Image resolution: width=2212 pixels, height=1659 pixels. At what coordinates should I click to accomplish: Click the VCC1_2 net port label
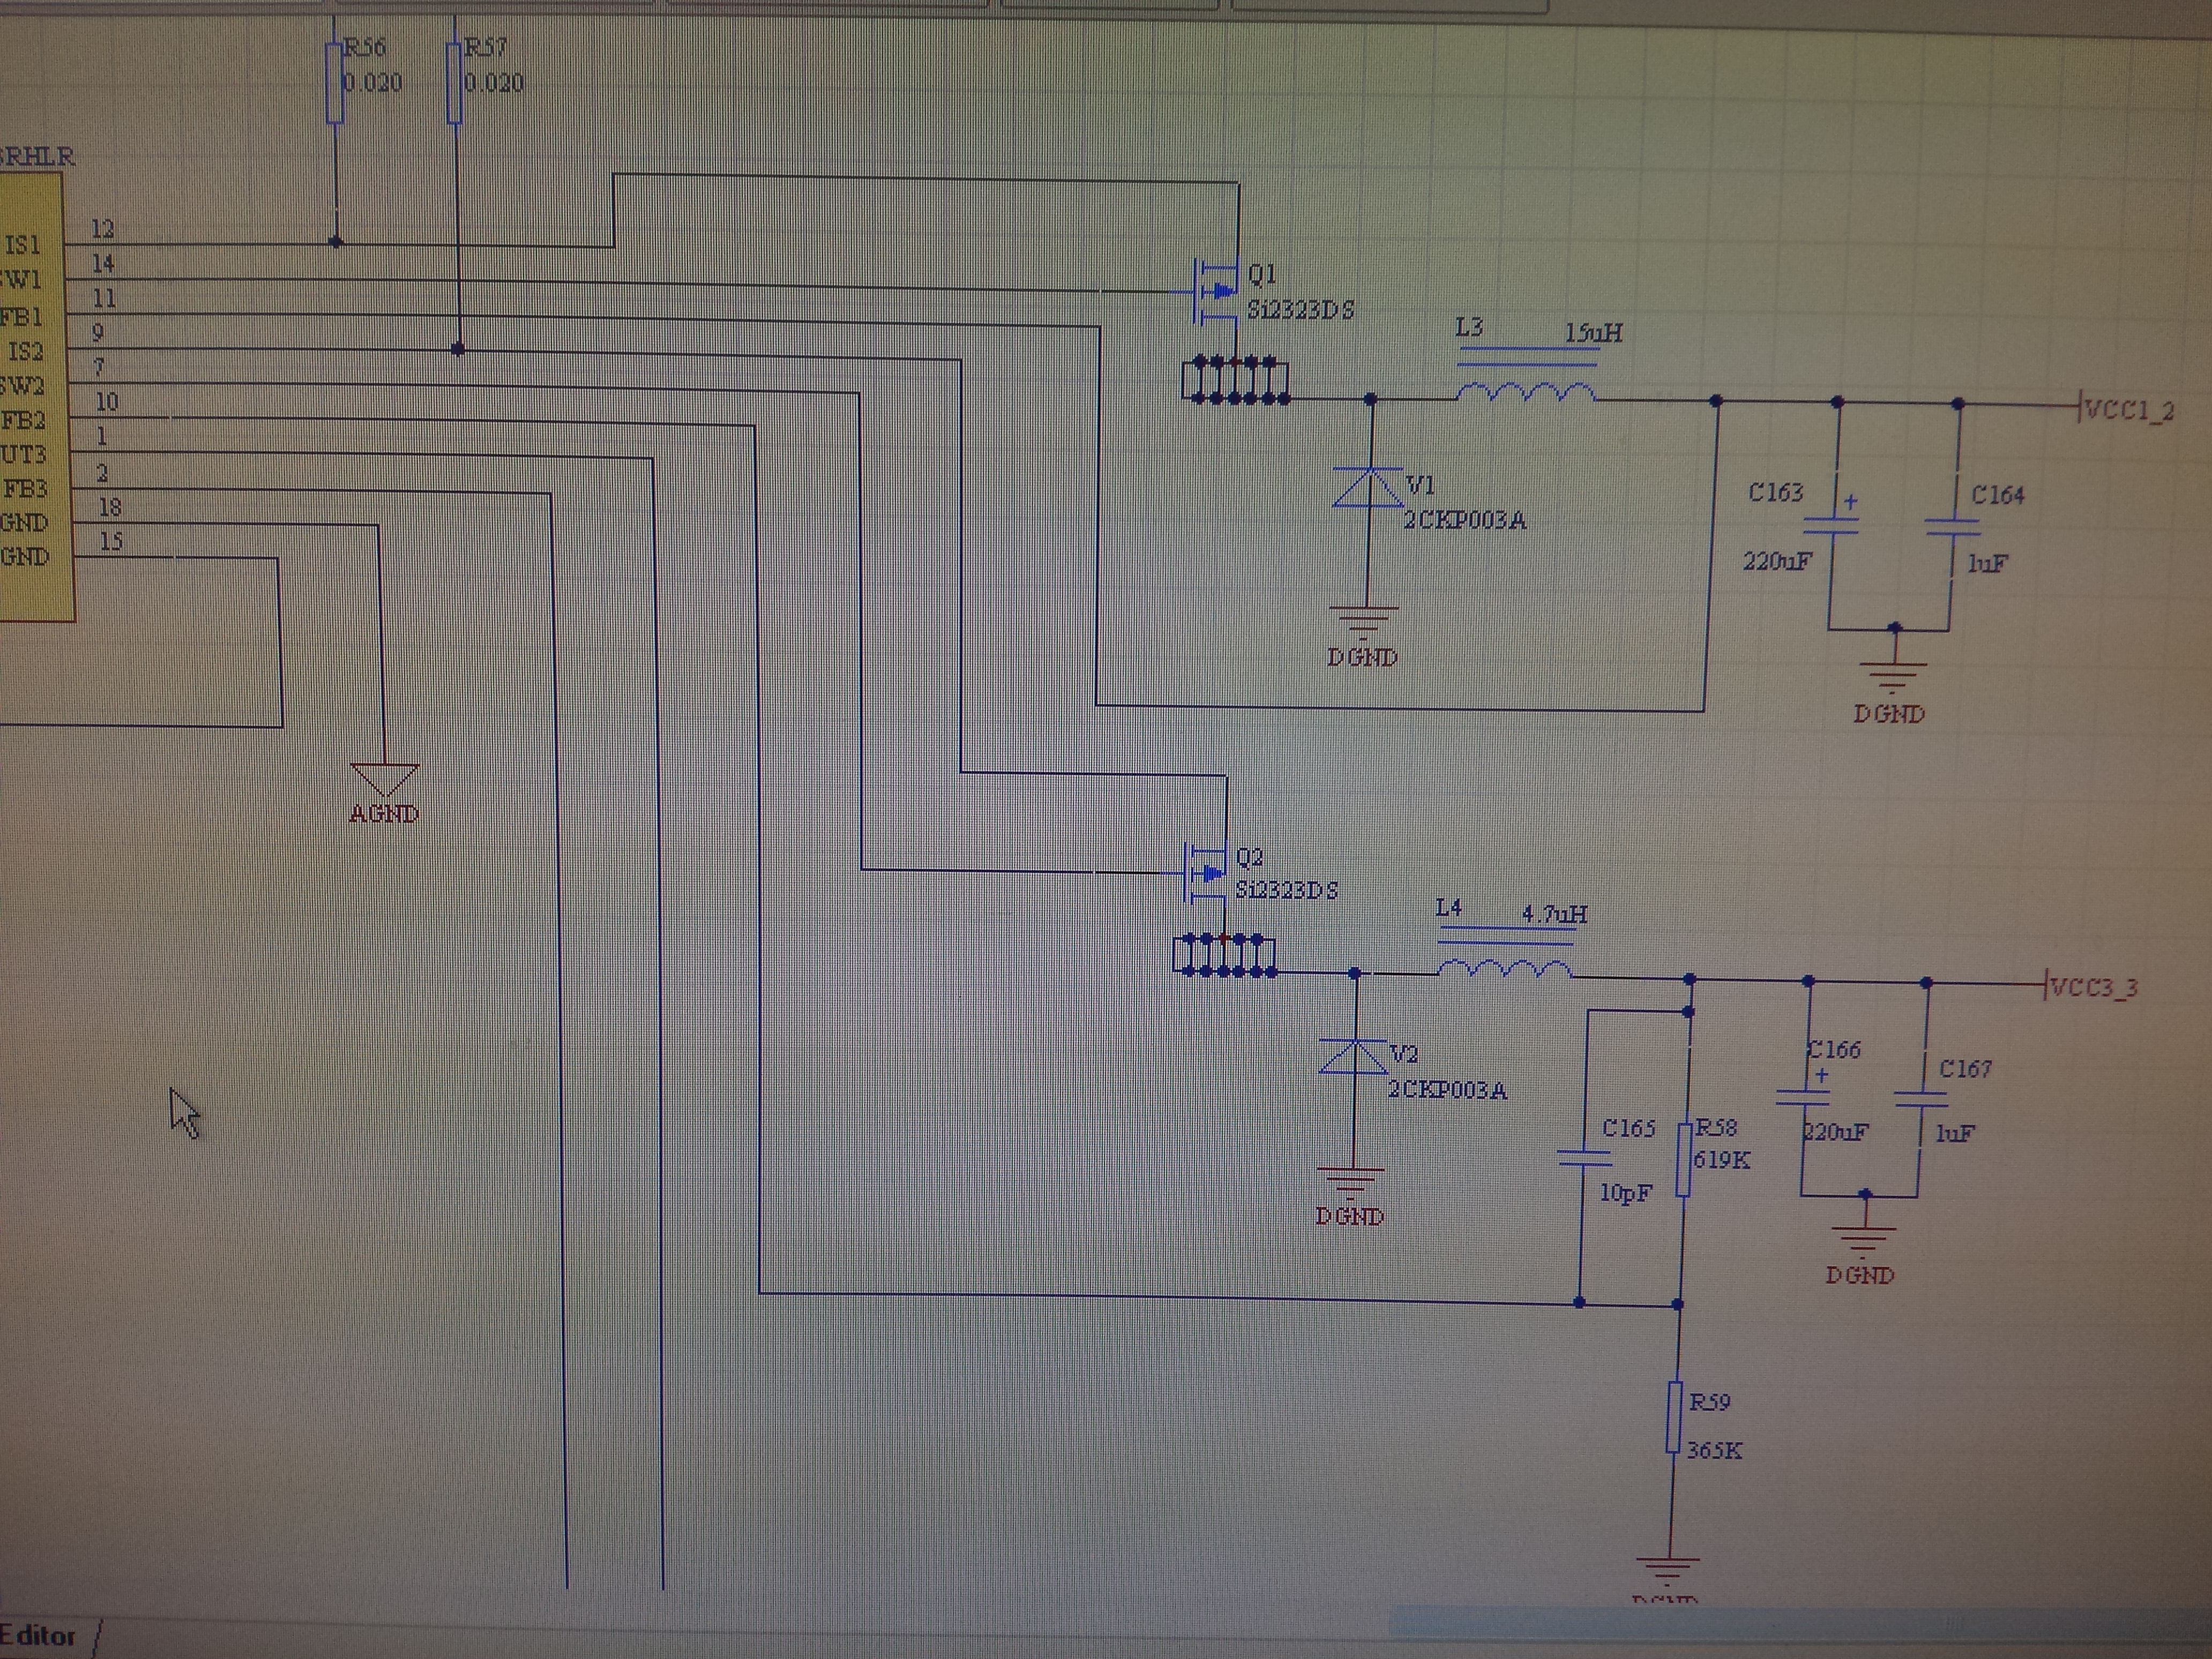(2130, 410)
